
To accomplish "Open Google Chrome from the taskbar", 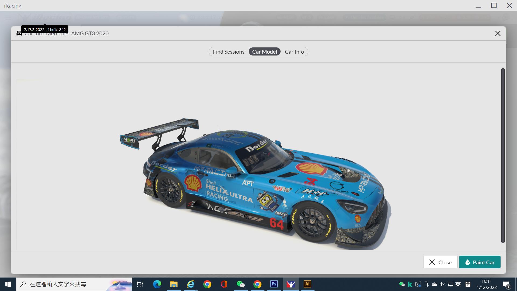I will (207, 284).
